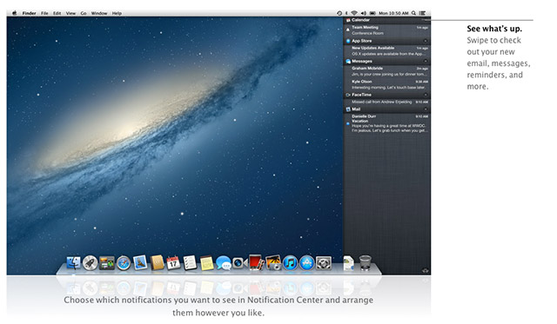Open the Window menu in menu bar

click(99, 13)
